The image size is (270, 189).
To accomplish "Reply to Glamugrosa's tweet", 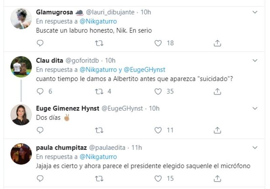I will 40,43.
